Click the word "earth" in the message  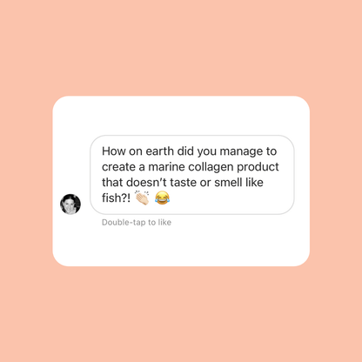[159, 151]
